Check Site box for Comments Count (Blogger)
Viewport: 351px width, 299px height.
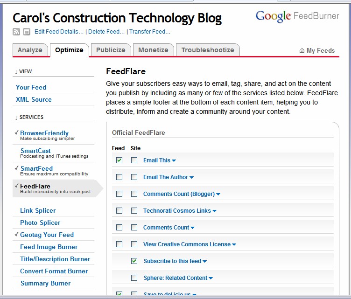point(134,194)
